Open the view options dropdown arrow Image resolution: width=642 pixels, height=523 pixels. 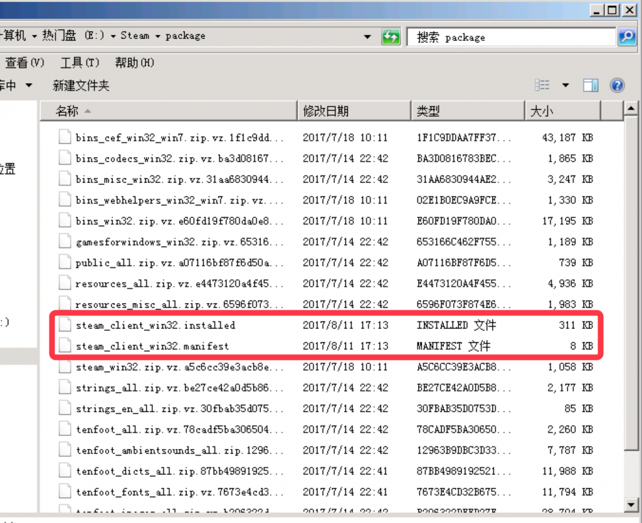coord(566,85)
